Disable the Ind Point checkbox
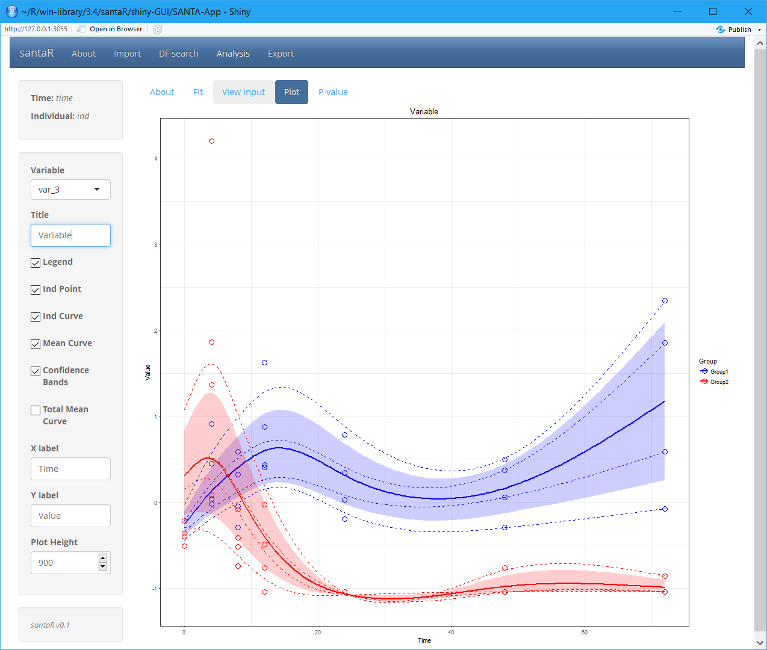 coord(36,289)
